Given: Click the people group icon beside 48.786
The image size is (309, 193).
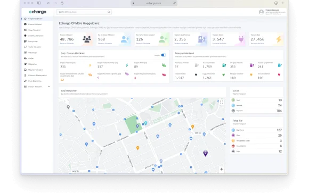Looking at the screenshot, I should [x=87, y=39].
